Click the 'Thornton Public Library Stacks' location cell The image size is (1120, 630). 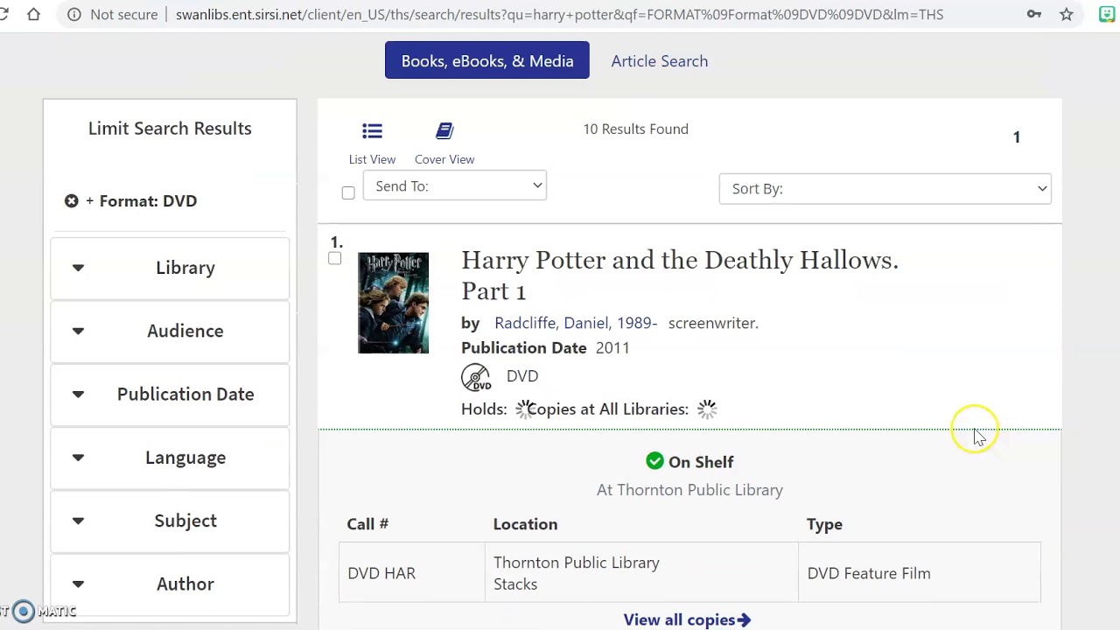(641, 573)
